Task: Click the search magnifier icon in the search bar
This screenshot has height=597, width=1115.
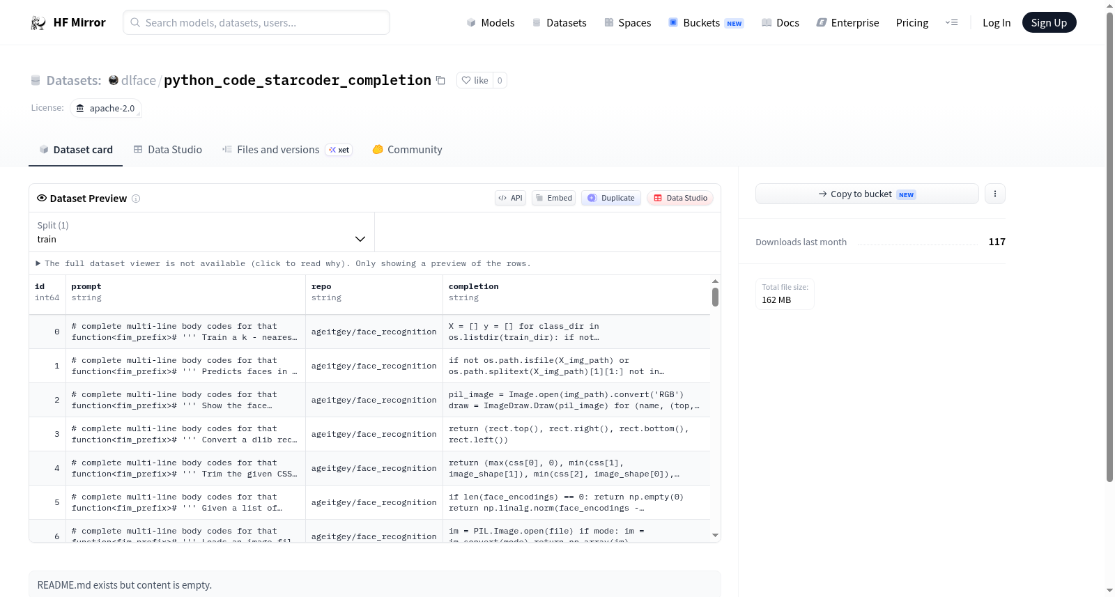Action: click(x=136, y=22)
